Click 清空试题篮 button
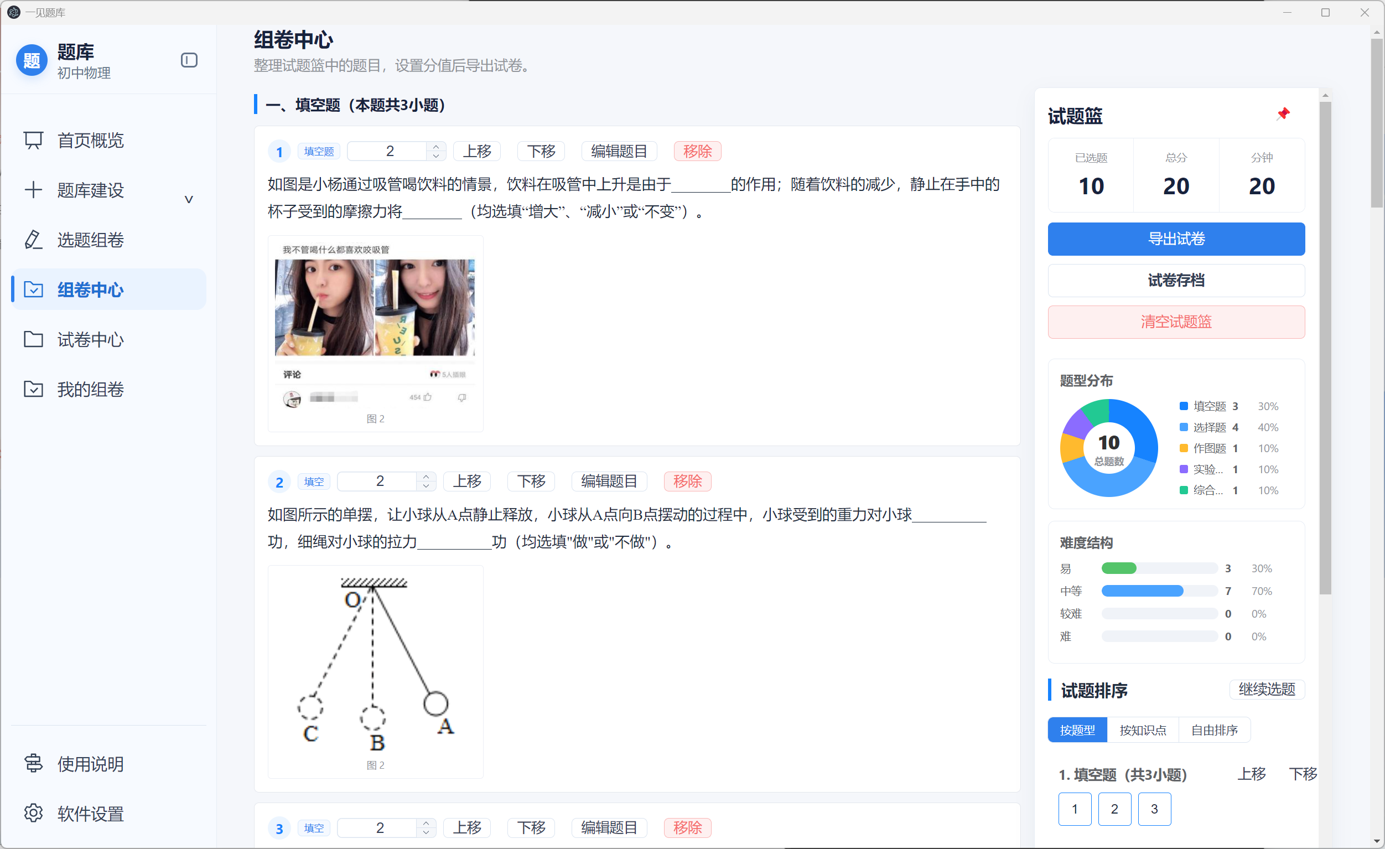Viewport: 1385px width, 849px height. click(1176, 322)
